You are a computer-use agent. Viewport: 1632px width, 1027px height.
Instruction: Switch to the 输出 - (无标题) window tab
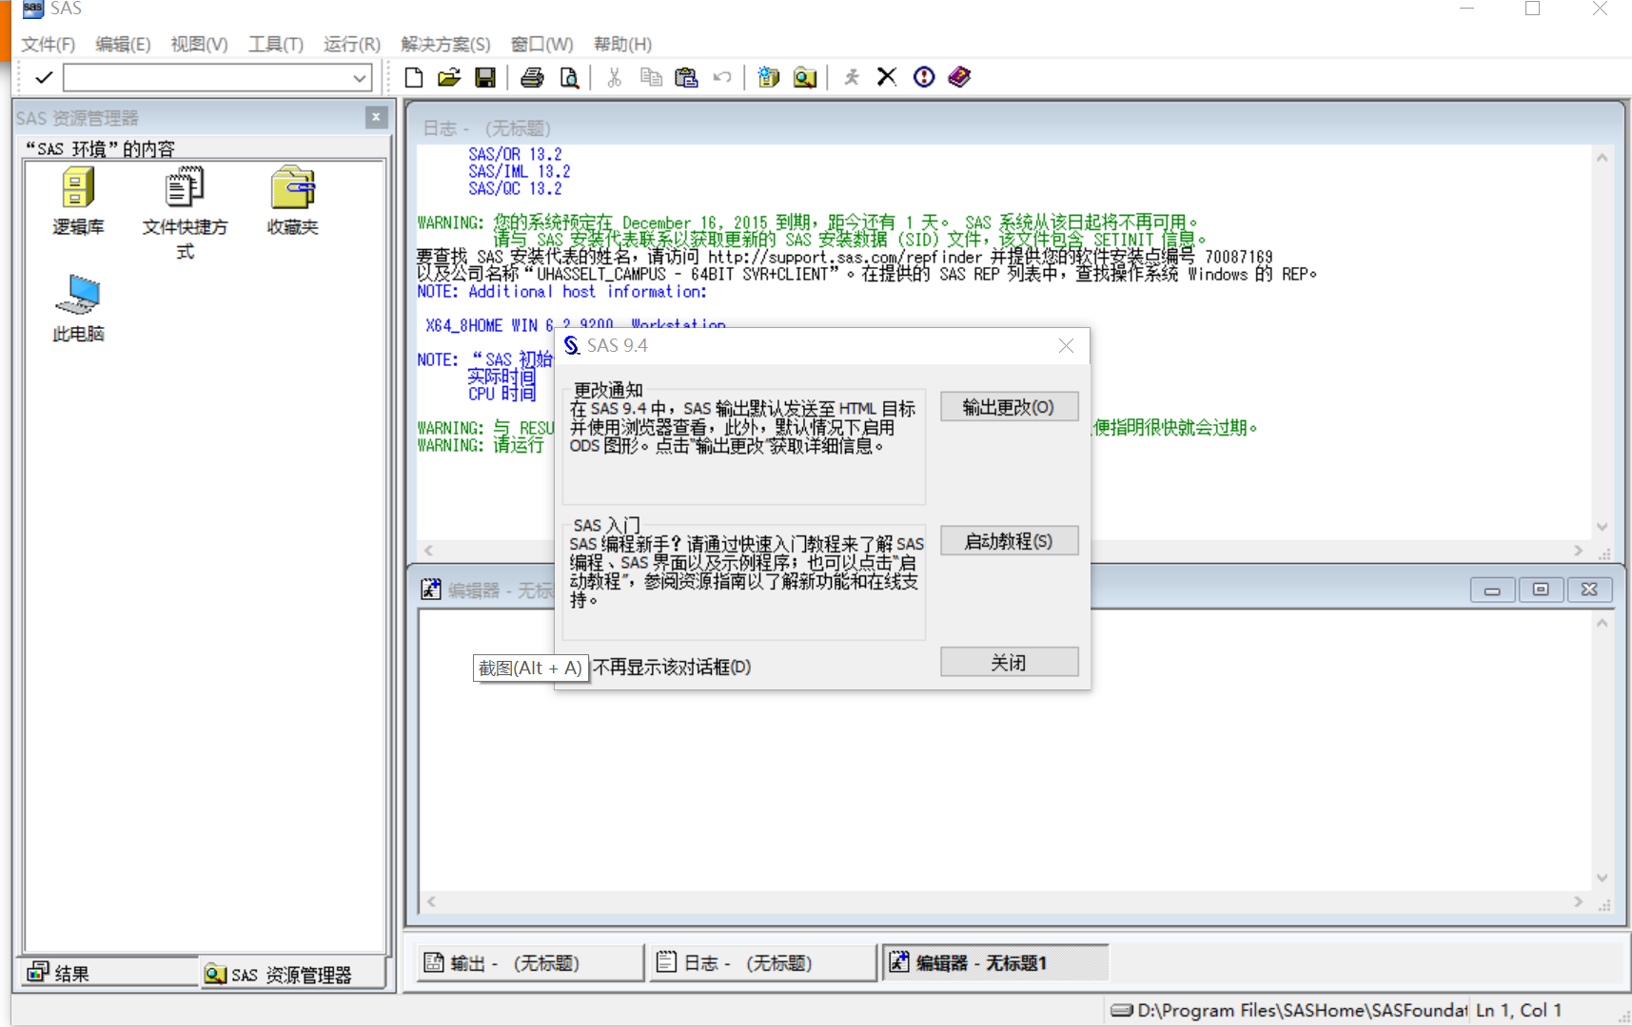tap(529, 963)
